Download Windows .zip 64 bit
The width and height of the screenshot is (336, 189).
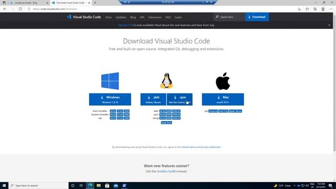[113, 118]
